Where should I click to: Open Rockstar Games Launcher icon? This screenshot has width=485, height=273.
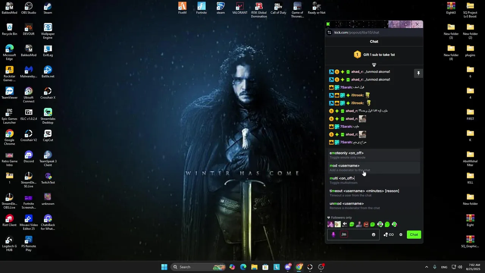pos(9,74)
